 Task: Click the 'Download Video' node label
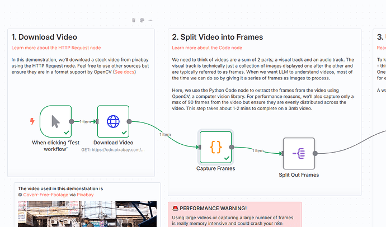click(x=113, y=143)
